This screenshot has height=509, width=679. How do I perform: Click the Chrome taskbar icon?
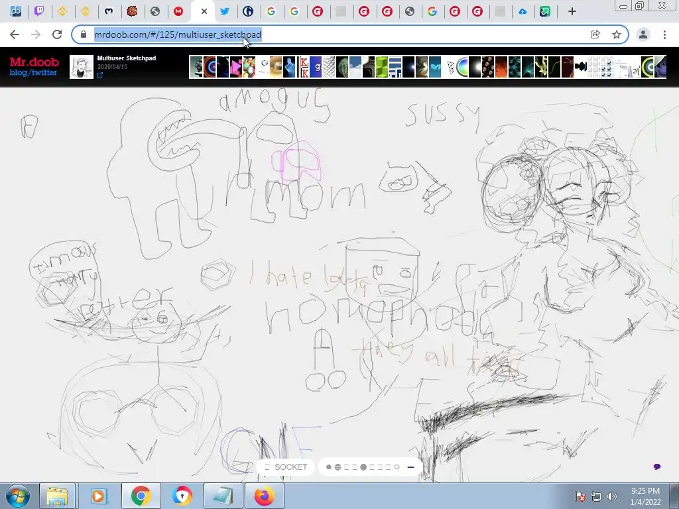point(141,496)
